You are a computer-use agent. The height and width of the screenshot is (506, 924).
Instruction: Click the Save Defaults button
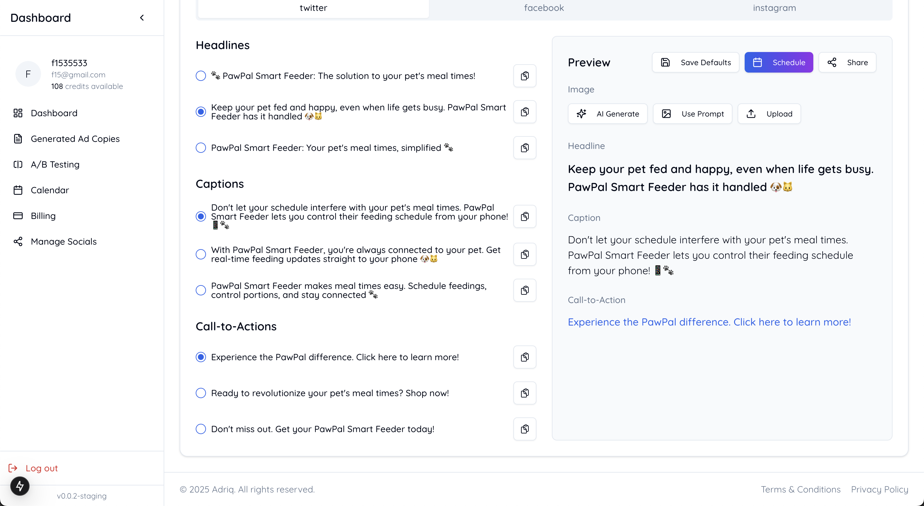click(696, 62)
